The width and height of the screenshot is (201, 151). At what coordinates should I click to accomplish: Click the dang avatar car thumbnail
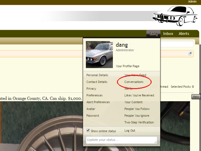pyautogui.click(x=99, y=55)
